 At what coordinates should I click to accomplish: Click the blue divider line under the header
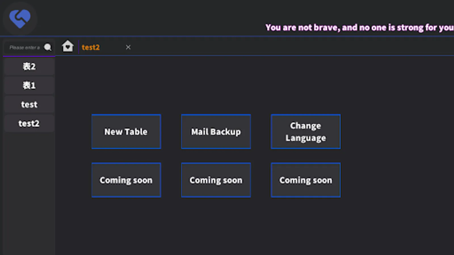[227, 36]
